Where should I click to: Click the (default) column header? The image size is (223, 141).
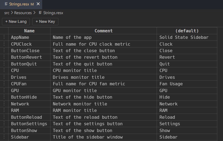187,31
